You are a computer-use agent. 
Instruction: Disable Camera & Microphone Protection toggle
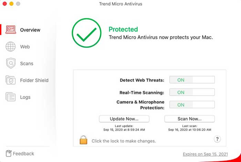[192, 105]
